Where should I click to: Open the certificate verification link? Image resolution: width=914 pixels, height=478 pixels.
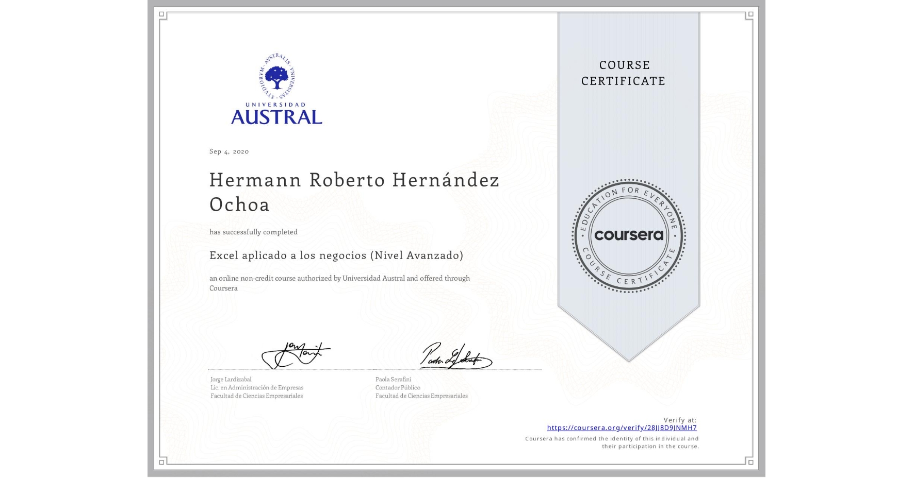pos(622,428)
